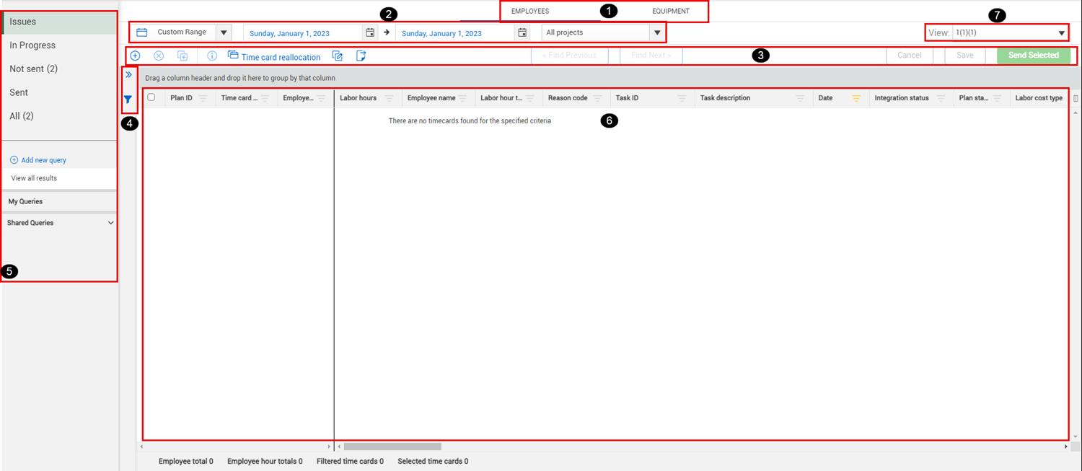Screen dimensions: 1082x471
Task: Click the delete time card X icon
Action: 159,56
